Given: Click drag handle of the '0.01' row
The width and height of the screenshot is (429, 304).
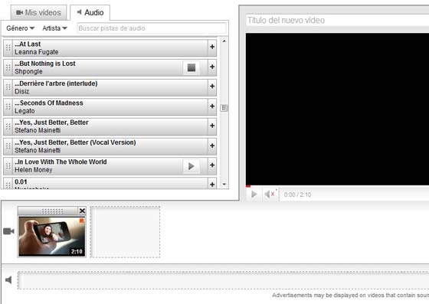Looking at the screenshot, I should click(x=8, y=184).
